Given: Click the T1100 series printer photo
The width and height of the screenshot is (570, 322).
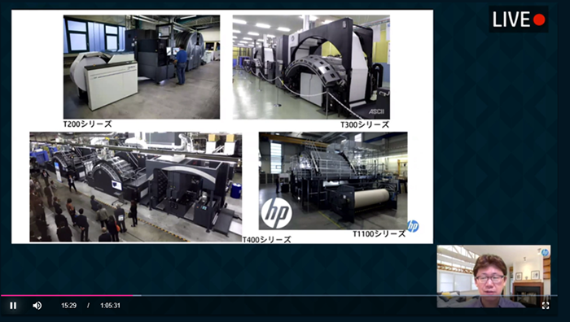Looking at the screenshot, I should (333, 181).
